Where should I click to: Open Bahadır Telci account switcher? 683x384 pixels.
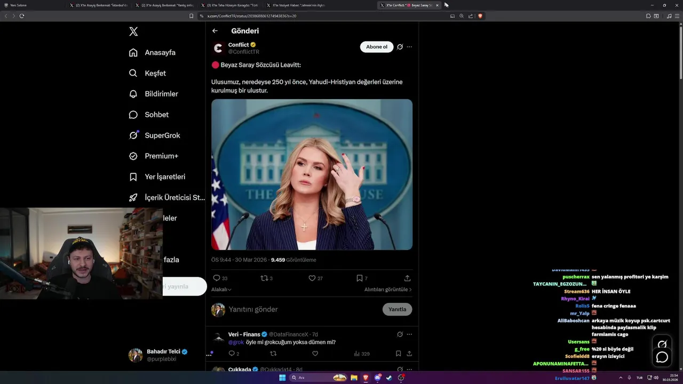[159, 355]
